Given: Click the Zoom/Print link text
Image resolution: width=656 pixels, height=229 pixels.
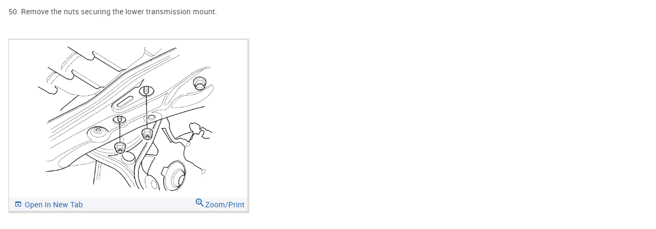Looking at the screenshot, I should [x=225, y=205].
